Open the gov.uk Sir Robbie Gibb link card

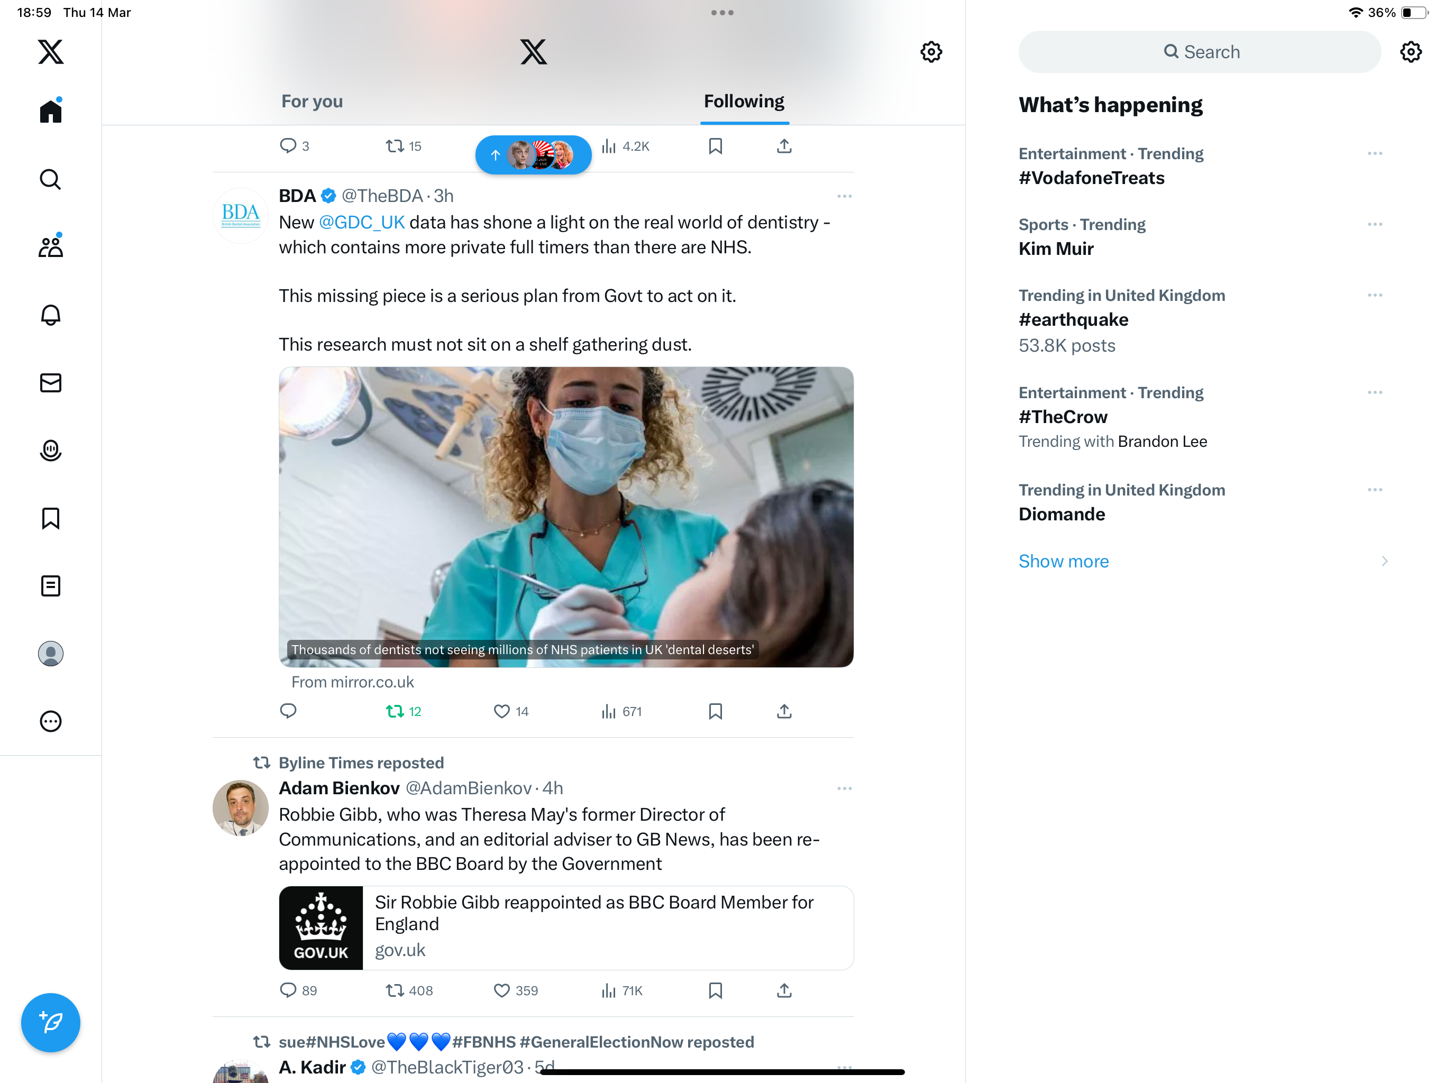pyautogui.click(x=566, y=928)
